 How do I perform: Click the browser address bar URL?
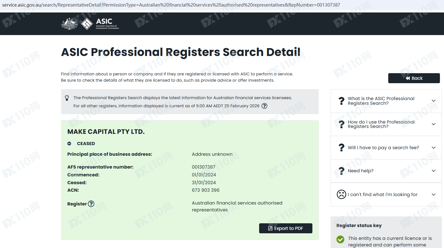pos(171,5)
